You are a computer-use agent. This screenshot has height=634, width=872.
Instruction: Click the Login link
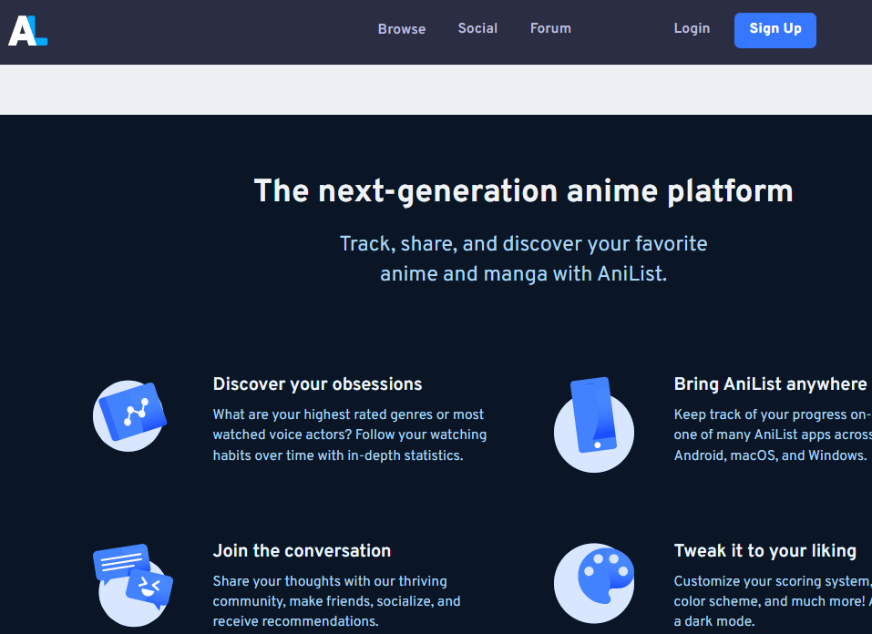pos(692,28)
